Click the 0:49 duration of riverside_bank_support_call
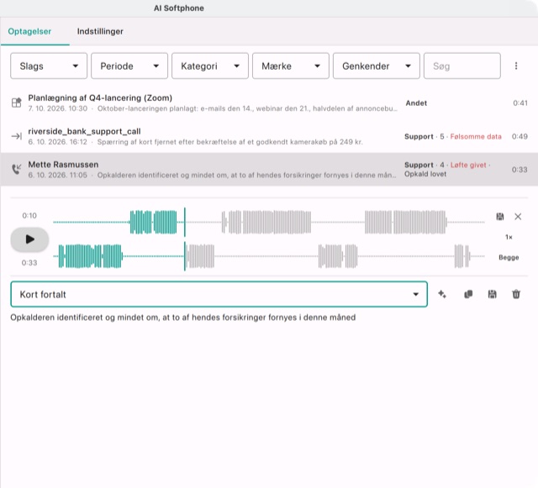The width and height of the screenshot is (538, 488). [x=520, y=137]
